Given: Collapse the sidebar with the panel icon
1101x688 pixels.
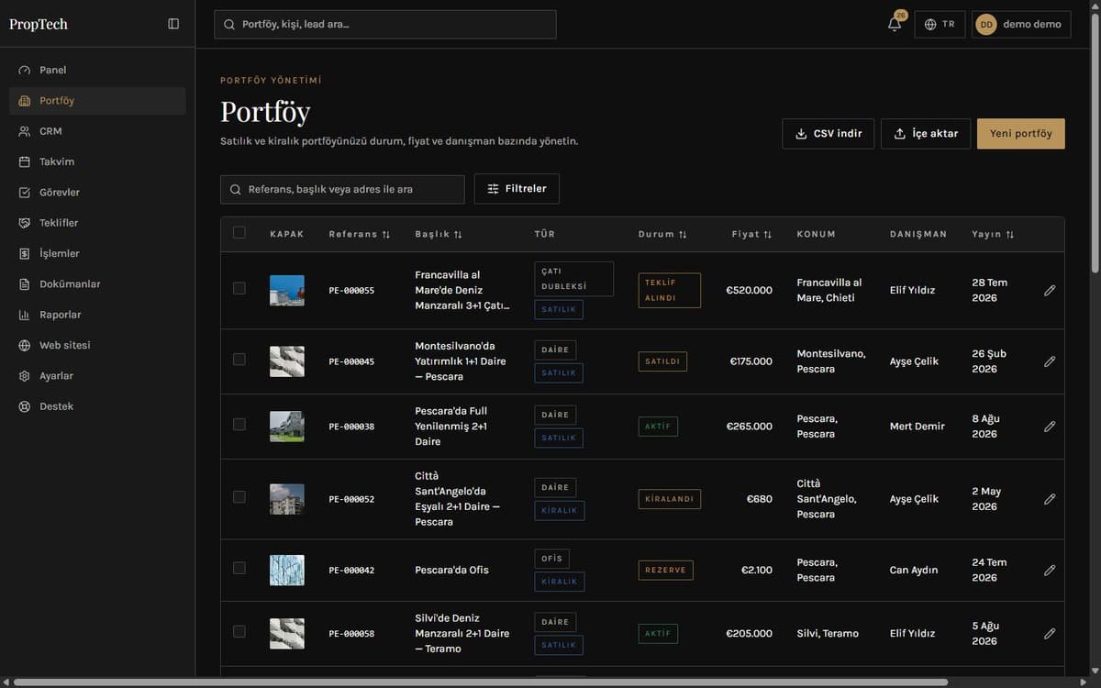Looking at the screenshot, I should click(173, 24).
